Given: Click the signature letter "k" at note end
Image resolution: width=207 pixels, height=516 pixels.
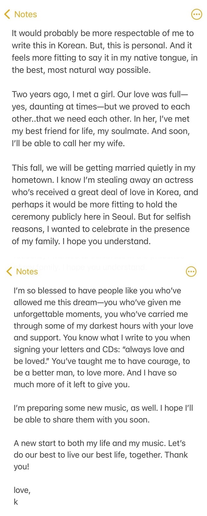Looking at the screenshot, I should tap(16, 502).
